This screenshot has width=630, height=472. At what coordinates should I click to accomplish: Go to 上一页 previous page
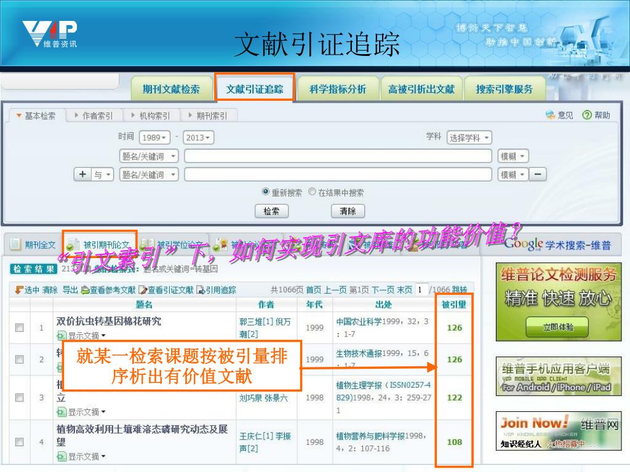[336, 290]
